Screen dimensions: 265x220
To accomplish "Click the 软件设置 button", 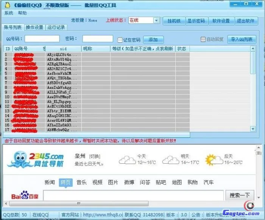I will click(x=221, y=21).
